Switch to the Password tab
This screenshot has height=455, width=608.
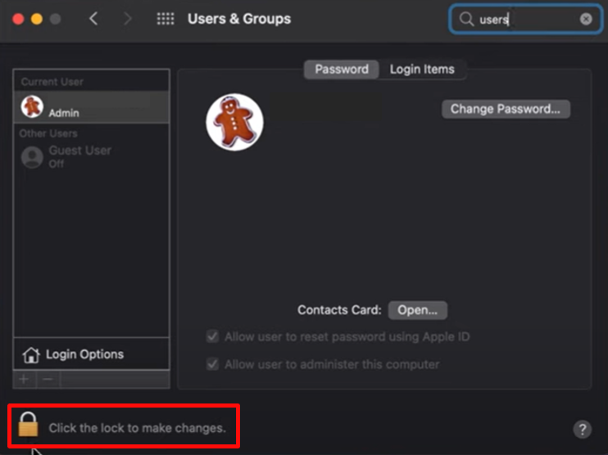coord(342,70)
